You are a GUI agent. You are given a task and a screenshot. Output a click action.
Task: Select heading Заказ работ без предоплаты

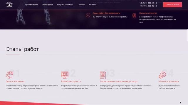(106, 13)
